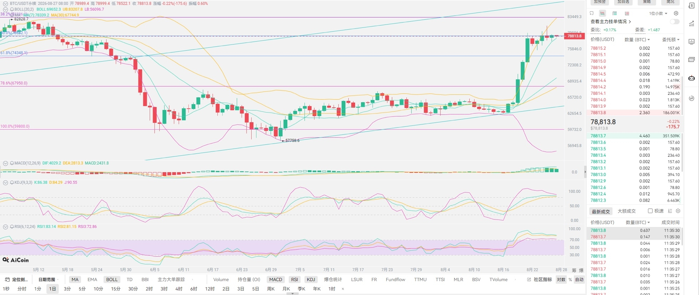Click the 加预警 button
This screenshot has height=295, width=699.
tap(600, 2)
